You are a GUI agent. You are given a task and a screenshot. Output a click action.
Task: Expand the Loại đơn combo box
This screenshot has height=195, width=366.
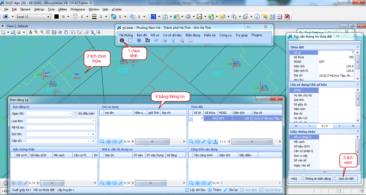(94, 121)
